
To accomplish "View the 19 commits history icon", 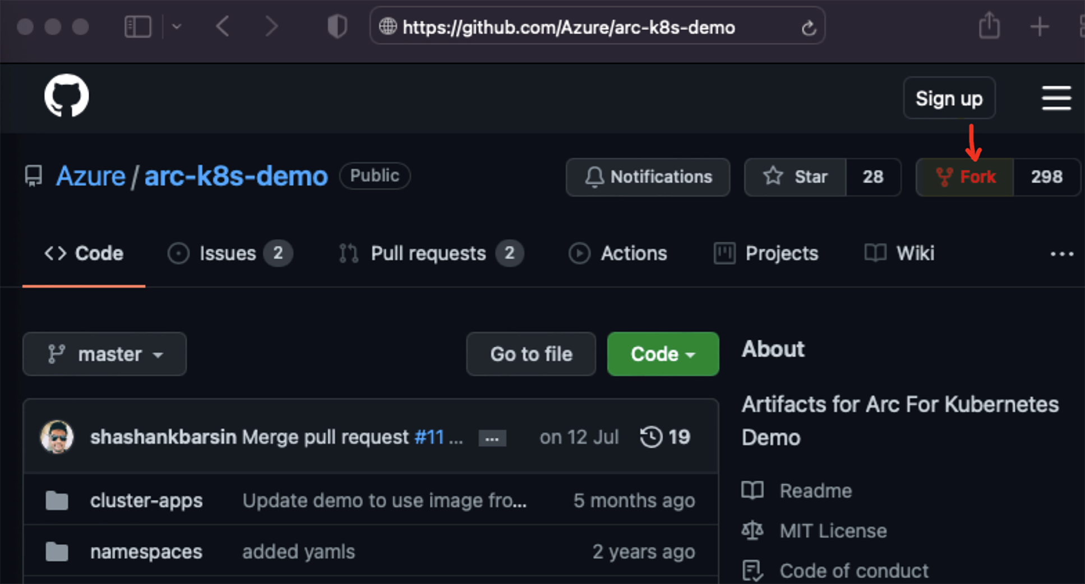I will point(665,437).
